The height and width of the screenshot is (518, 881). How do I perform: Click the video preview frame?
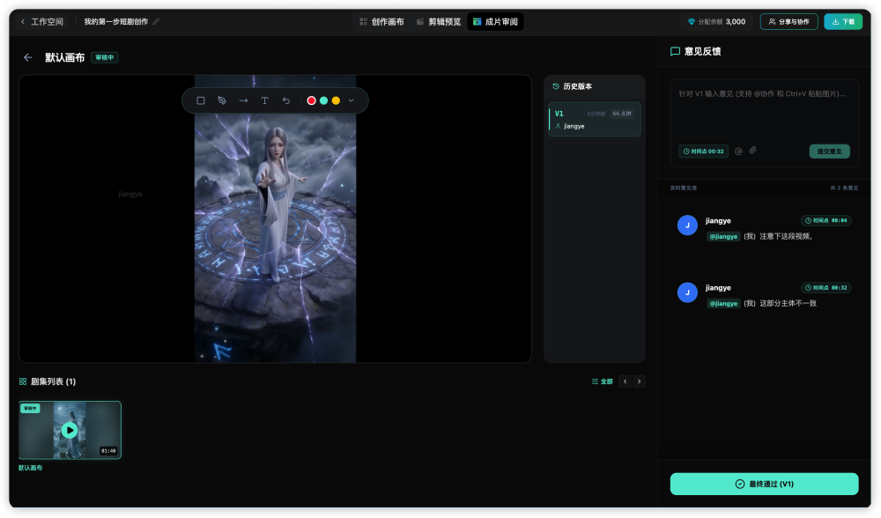(275, 219)
